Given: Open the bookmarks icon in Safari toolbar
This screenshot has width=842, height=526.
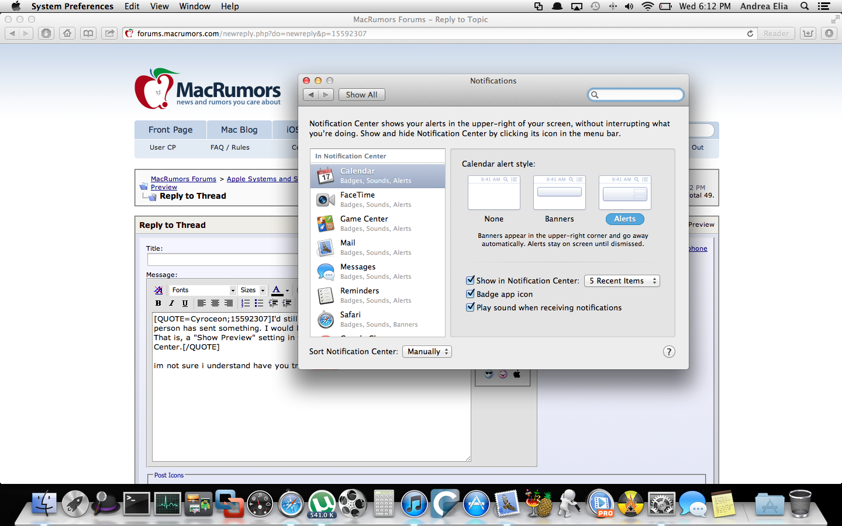Looking at the screenshot, I should pos(88,33).
